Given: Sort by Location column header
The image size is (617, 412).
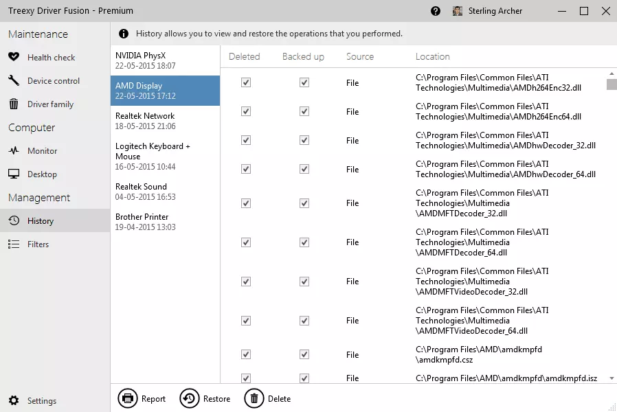Looking at the screenshot, I should pyautogui.click(x=432, y=57).
